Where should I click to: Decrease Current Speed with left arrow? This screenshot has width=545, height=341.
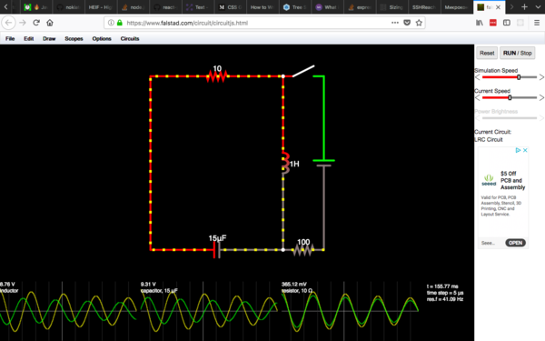pos(477,98)
